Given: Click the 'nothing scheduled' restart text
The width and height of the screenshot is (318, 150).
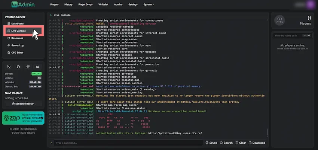Looking at the screenshot, I should (x=16, y=98).
